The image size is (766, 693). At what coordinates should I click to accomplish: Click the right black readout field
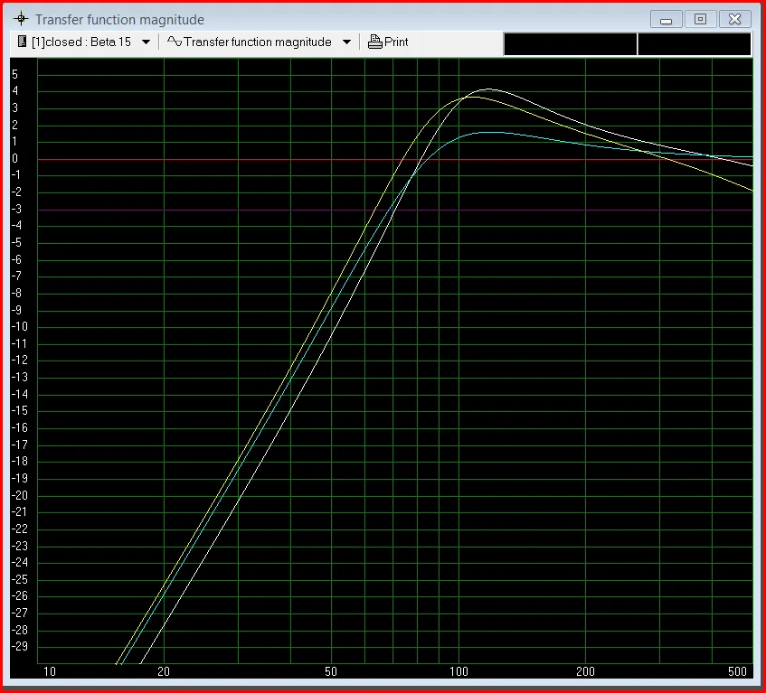click(x=695, y=42)
